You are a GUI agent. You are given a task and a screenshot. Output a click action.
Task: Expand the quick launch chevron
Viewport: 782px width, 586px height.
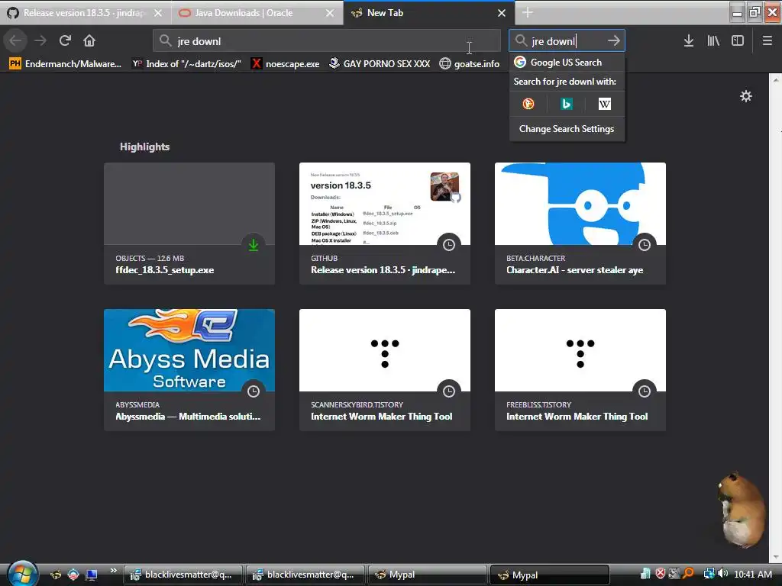pyautogui.click(x=113, y=571)
